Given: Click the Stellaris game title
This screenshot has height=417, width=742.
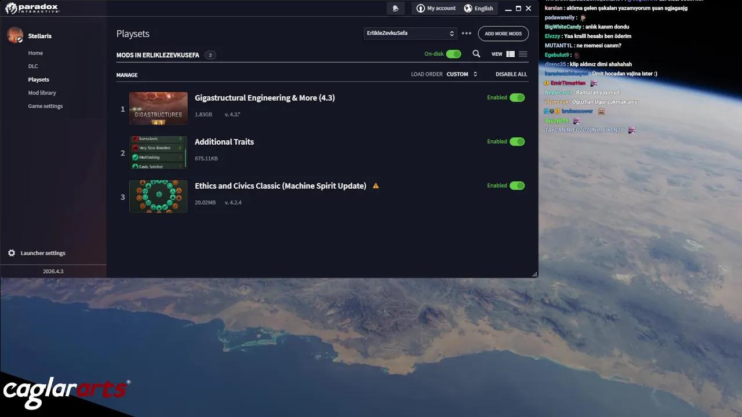Looking at the screenshot, I should pyautogui.click(x=40, y=36).
